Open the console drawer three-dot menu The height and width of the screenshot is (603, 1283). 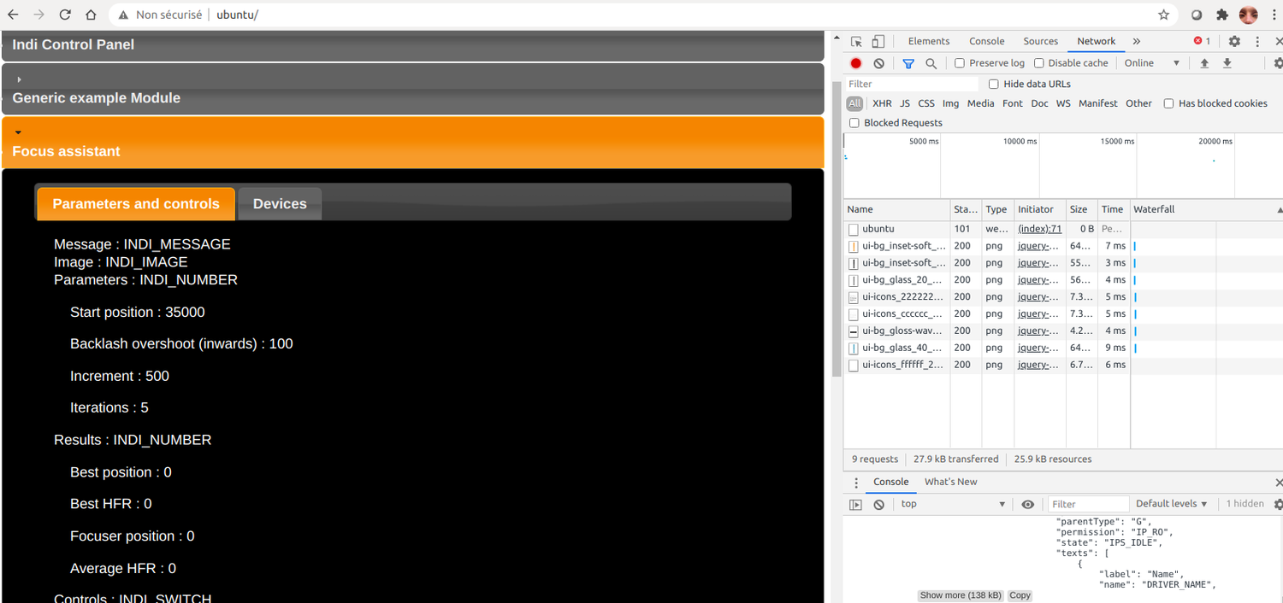click(x=854, y=483)
